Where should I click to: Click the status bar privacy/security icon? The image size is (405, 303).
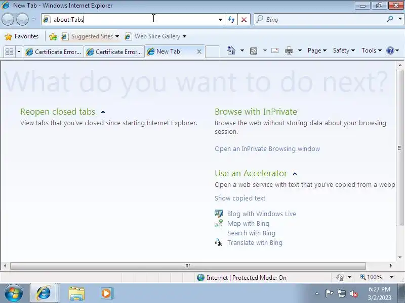point(340,277)
